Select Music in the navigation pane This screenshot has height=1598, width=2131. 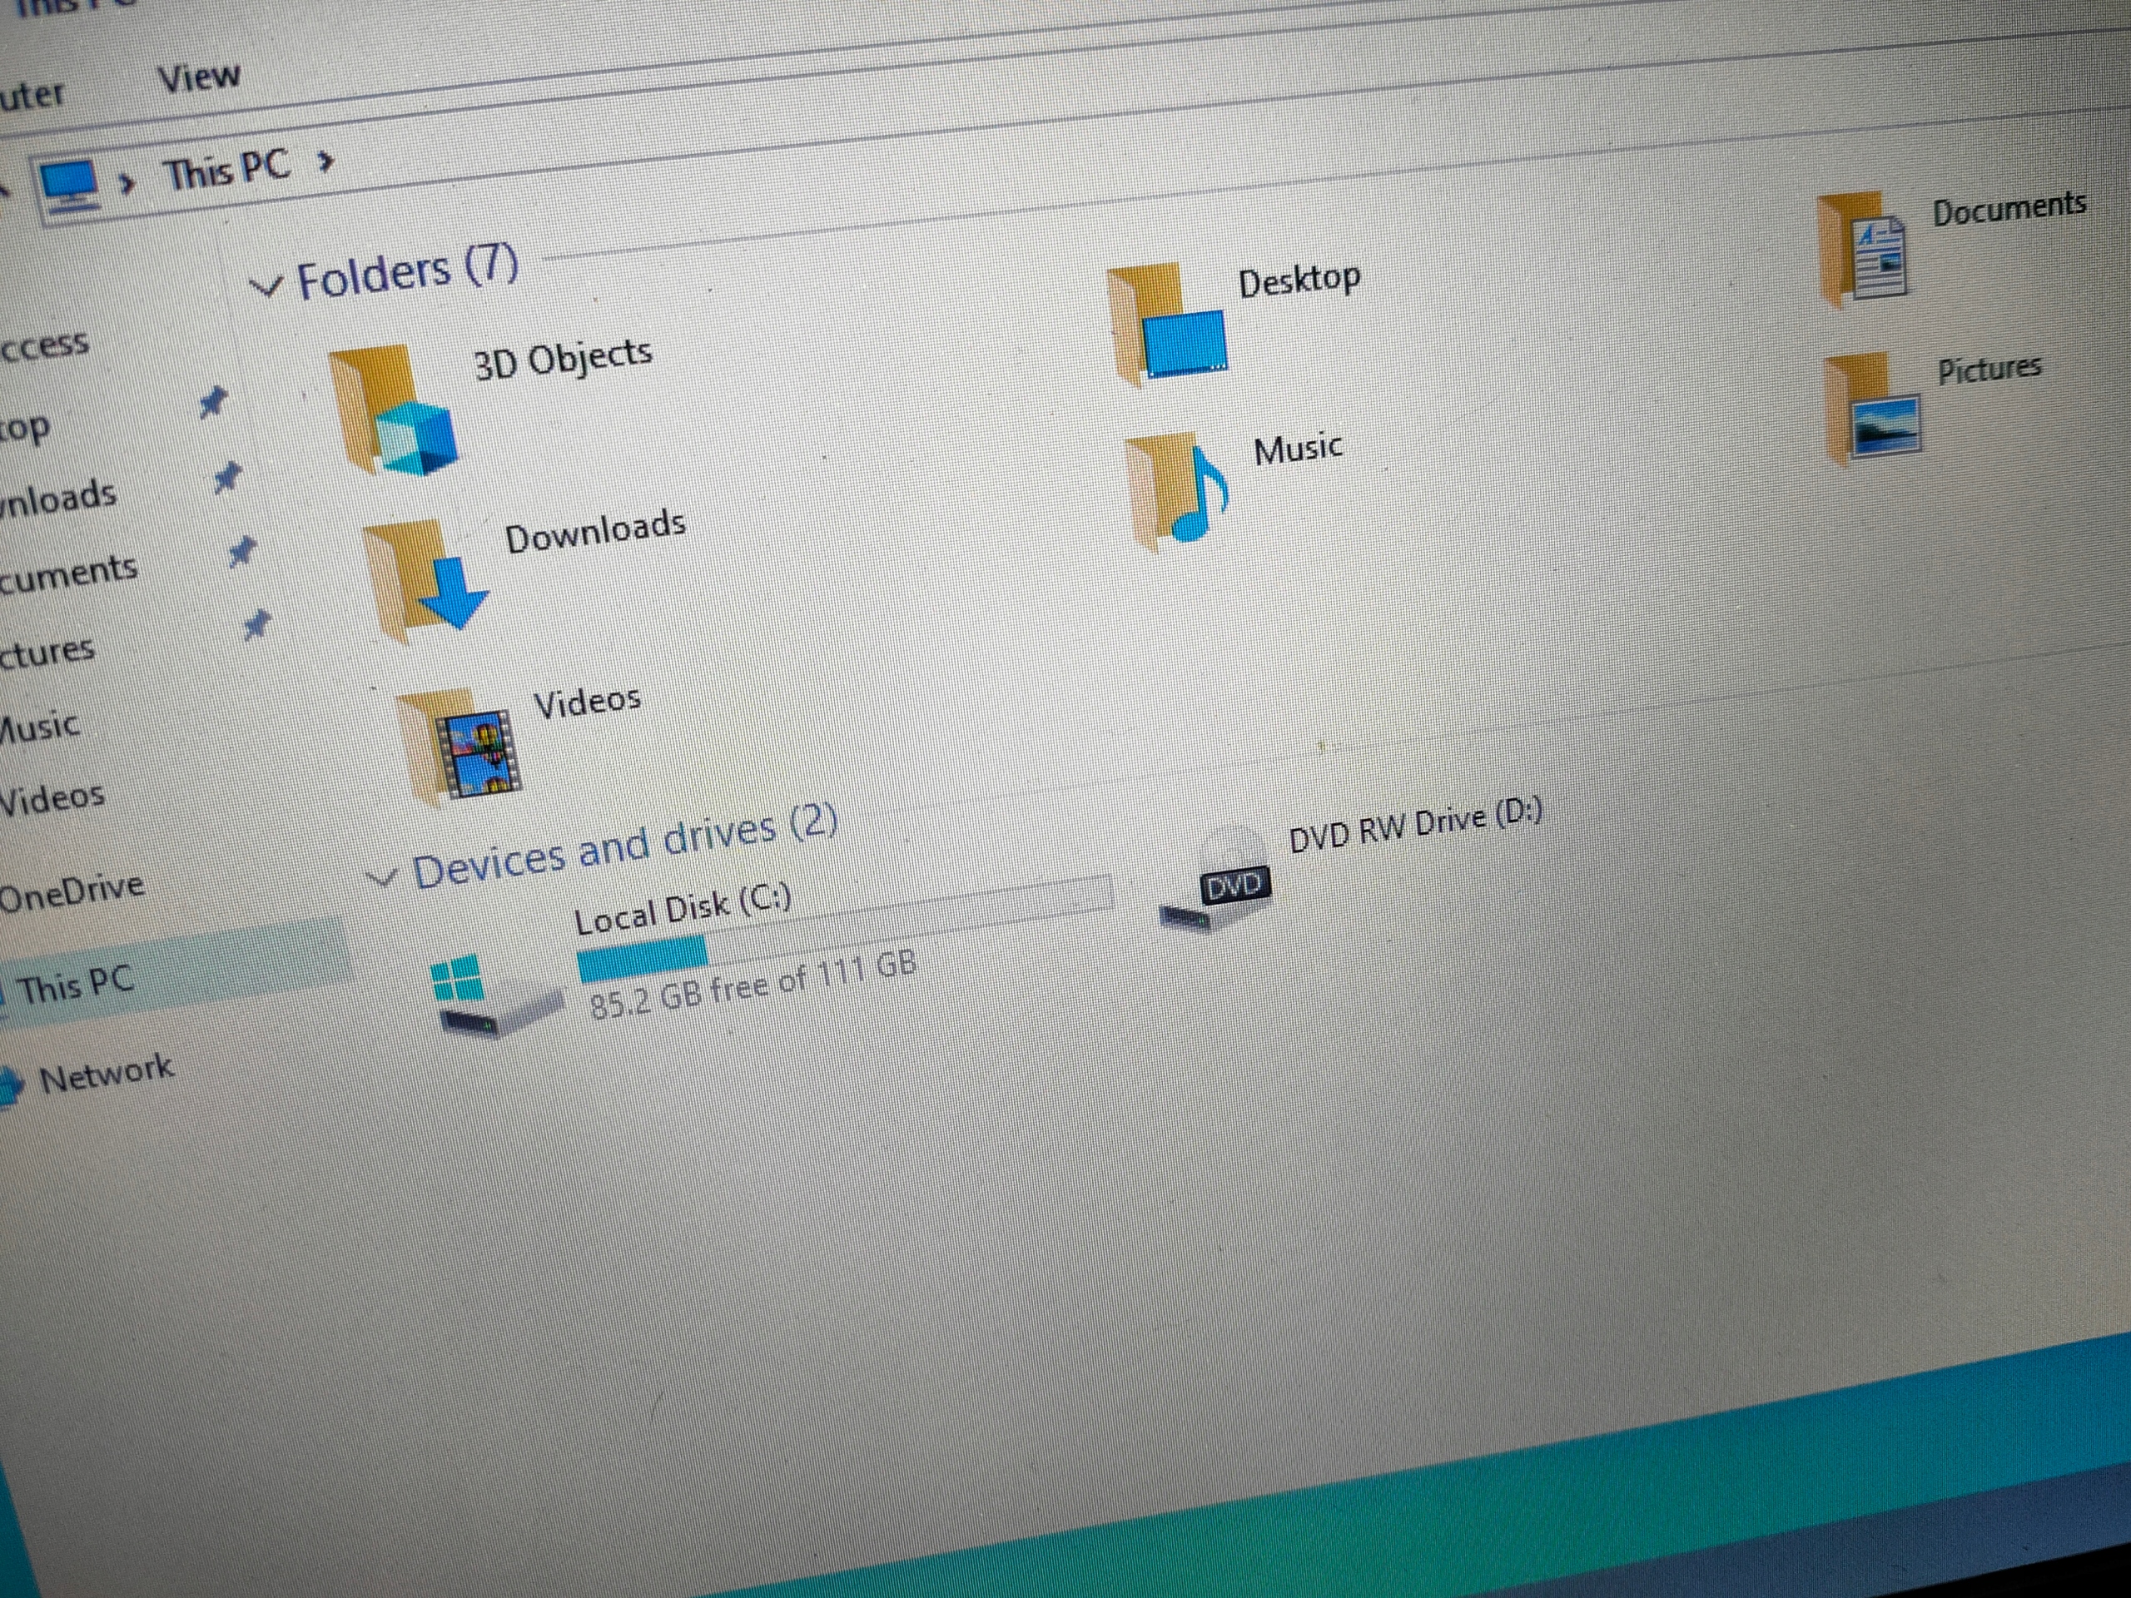[x=38, y=727]
